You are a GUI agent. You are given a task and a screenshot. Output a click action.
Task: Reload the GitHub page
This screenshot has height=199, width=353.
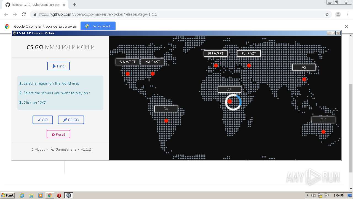(x=24, y=14)
